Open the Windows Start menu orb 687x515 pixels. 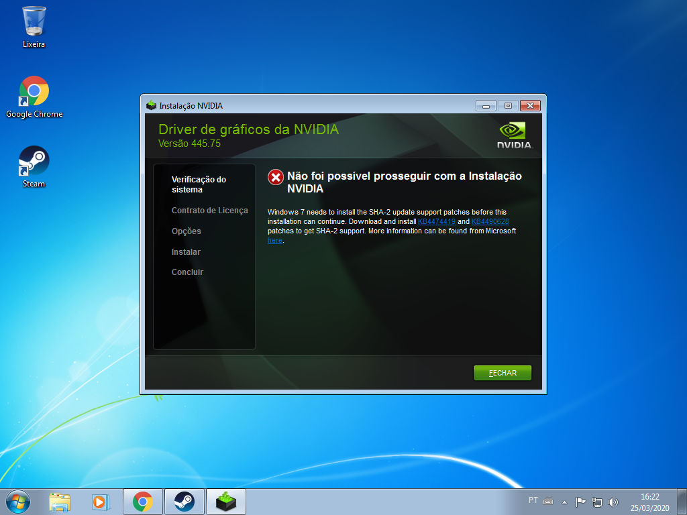18,502
